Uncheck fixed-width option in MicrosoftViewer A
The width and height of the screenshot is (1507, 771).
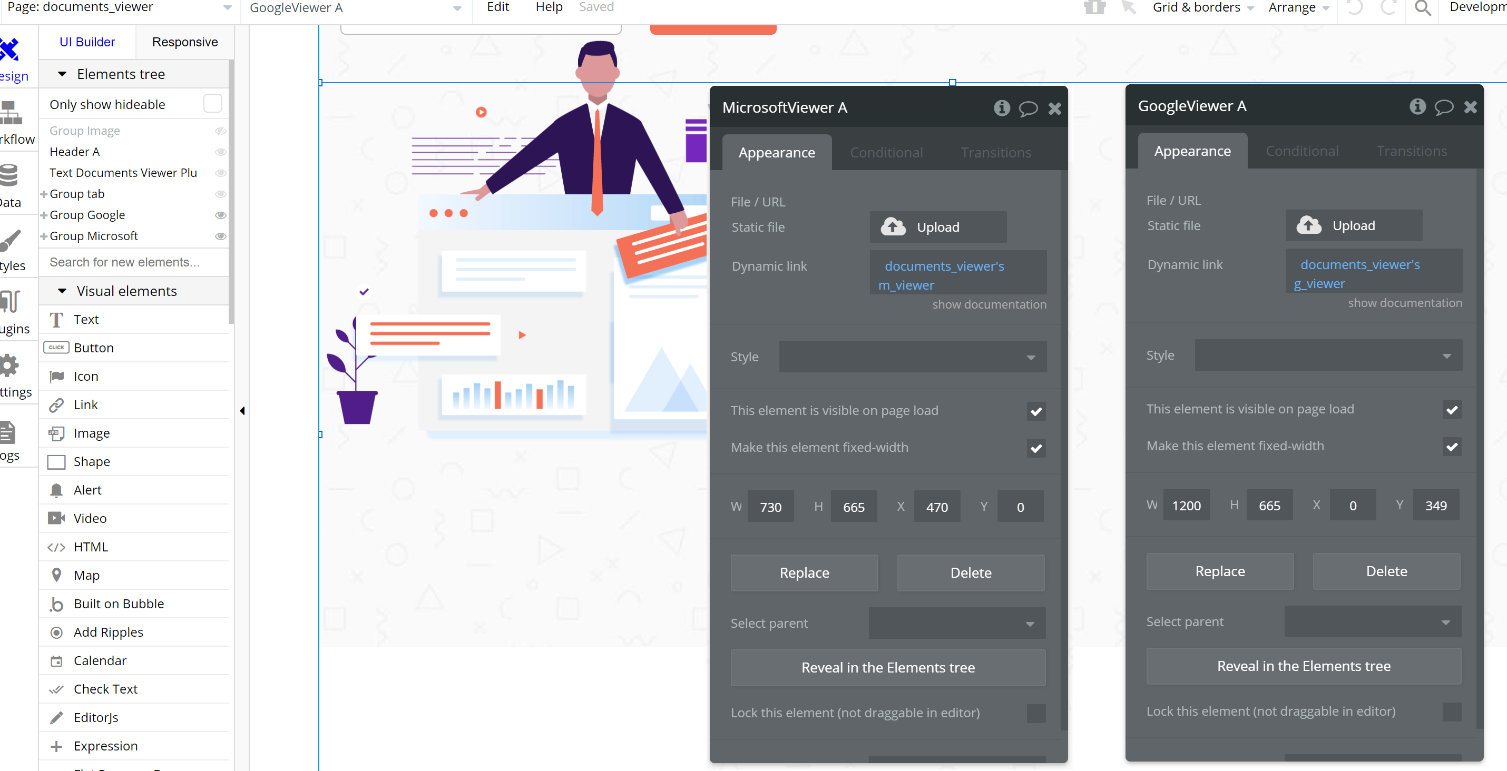click(1036, 448)
